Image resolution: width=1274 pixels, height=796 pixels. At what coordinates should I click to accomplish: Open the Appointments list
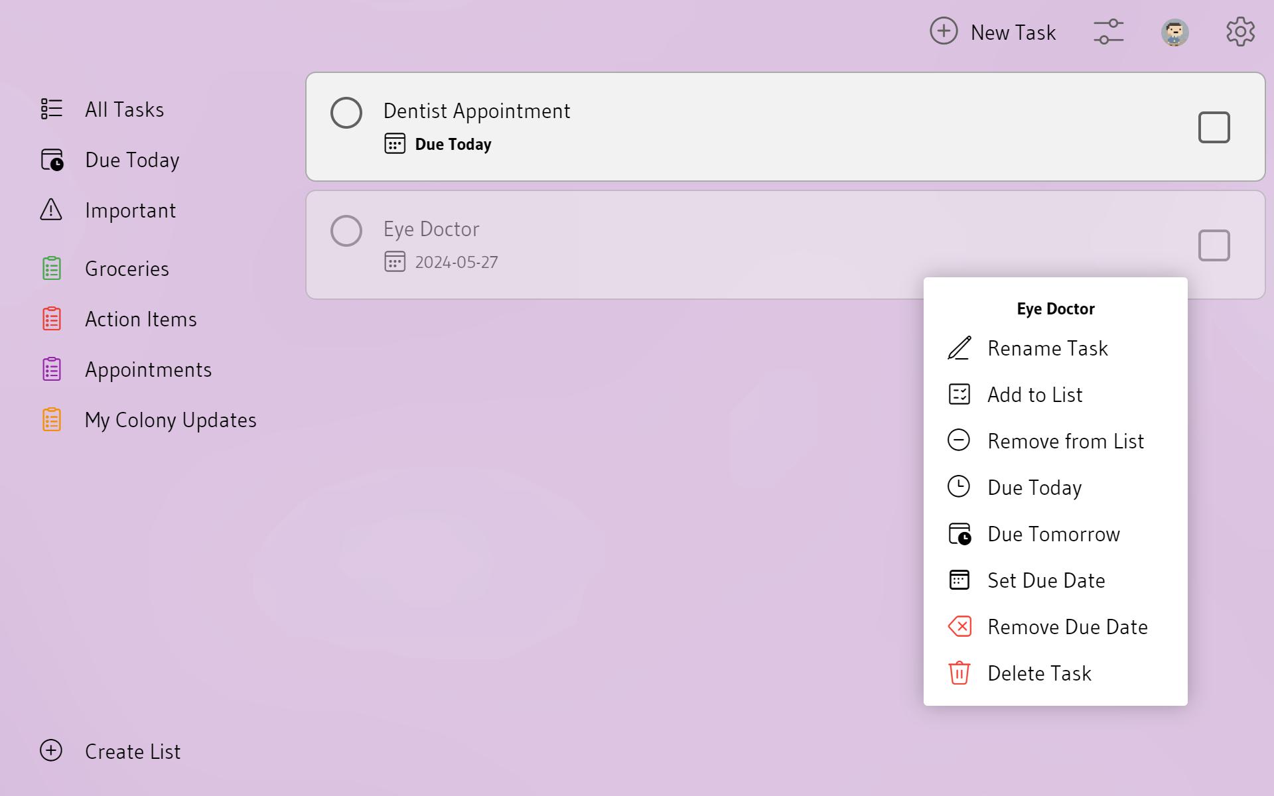148,369
